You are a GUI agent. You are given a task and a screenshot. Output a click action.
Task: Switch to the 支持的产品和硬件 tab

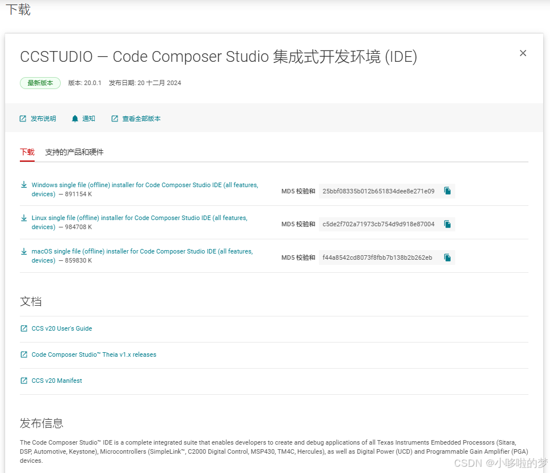(x=74, y=152)
